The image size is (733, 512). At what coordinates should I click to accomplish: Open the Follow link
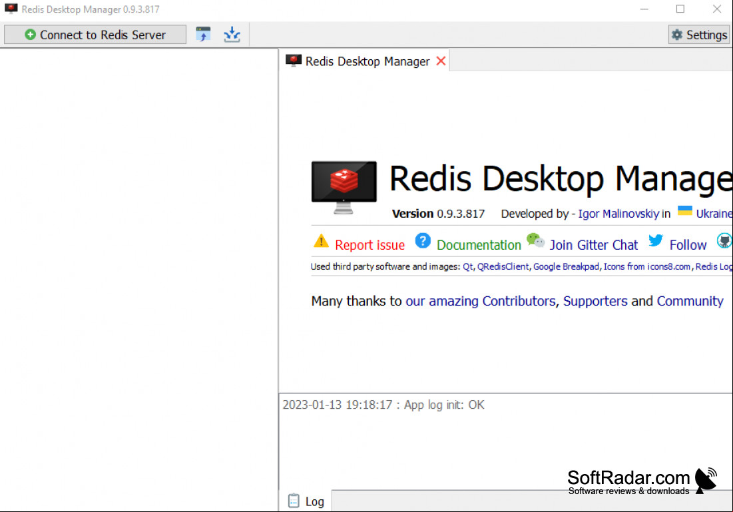pos(688,245)
